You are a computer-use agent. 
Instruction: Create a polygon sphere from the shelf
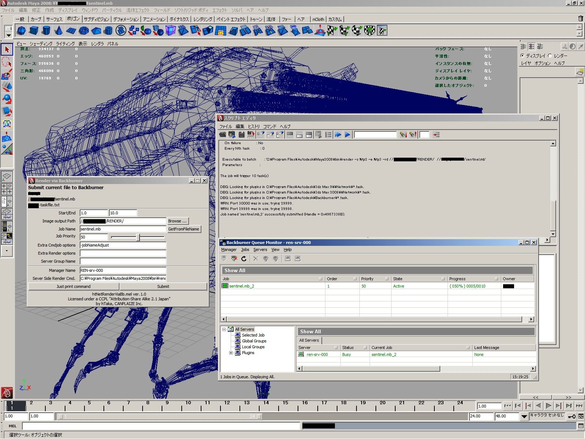click(x=22, y=31)
